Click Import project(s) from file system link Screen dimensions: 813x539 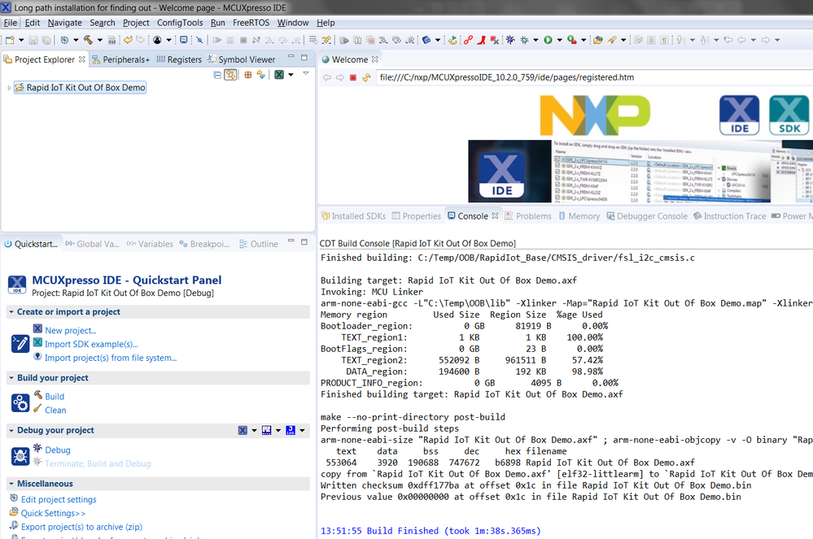point(111,358)
